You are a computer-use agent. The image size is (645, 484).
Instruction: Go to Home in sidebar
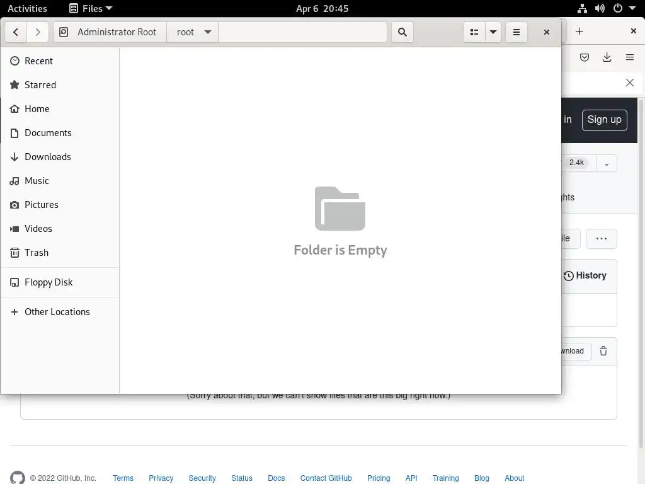pos(60,108)
